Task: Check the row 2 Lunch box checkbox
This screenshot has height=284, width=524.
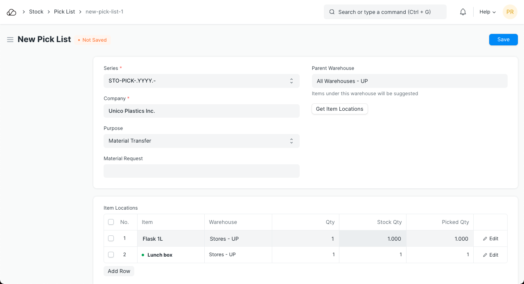Action: point(111,255)
